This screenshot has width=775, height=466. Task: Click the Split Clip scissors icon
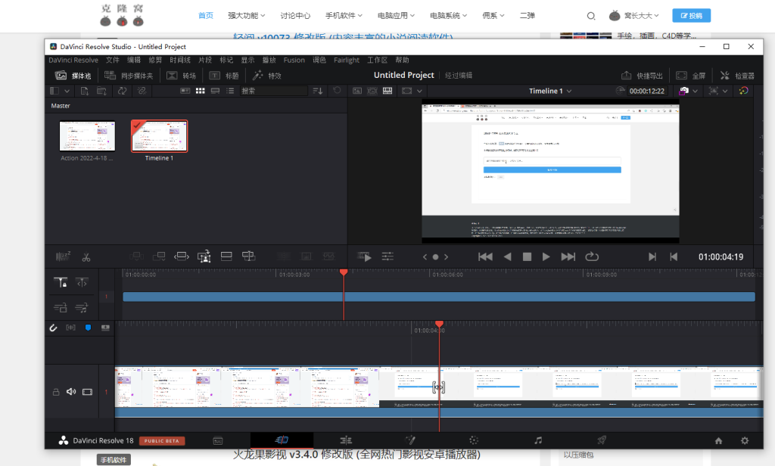tap(86, 257)
